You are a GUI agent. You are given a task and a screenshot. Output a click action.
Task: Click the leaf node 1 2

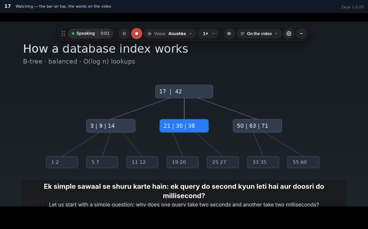[x=62, y=162]
